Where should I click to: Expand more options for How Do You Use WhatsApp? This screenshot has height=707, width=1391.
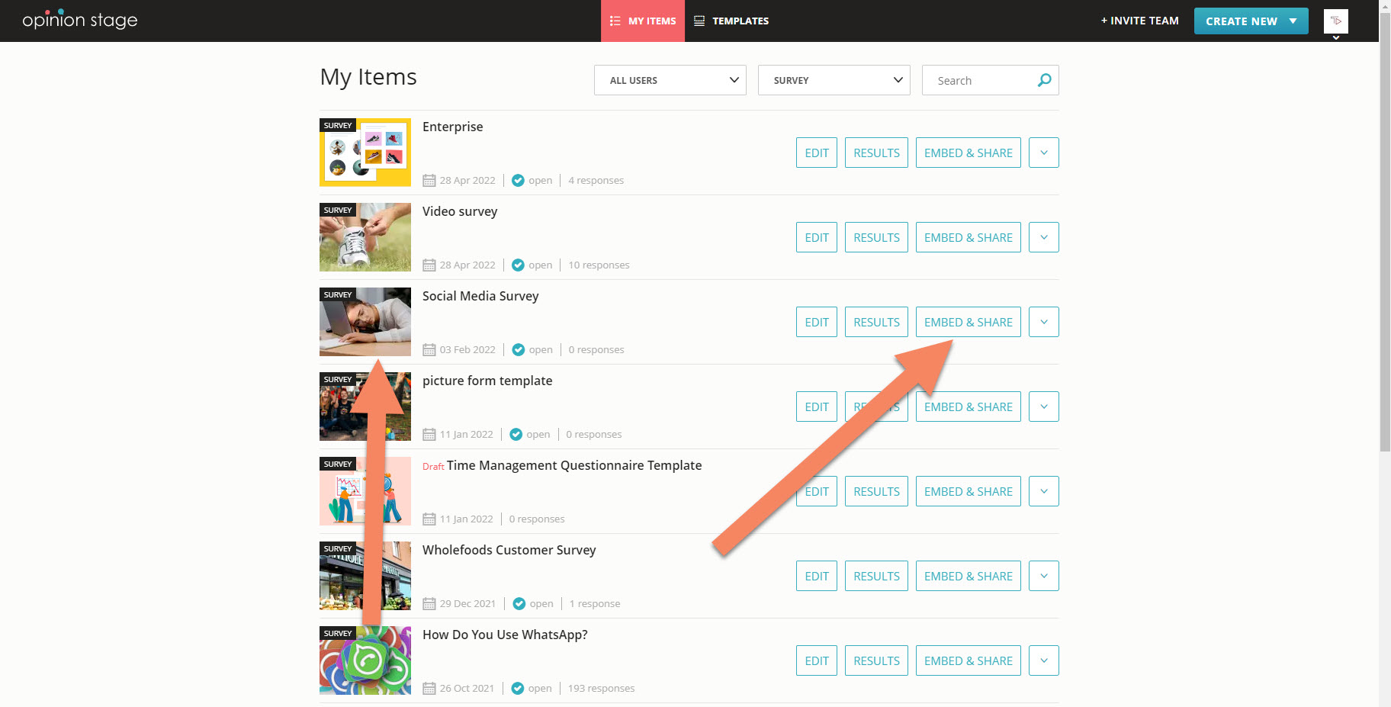click(1044, 660)
